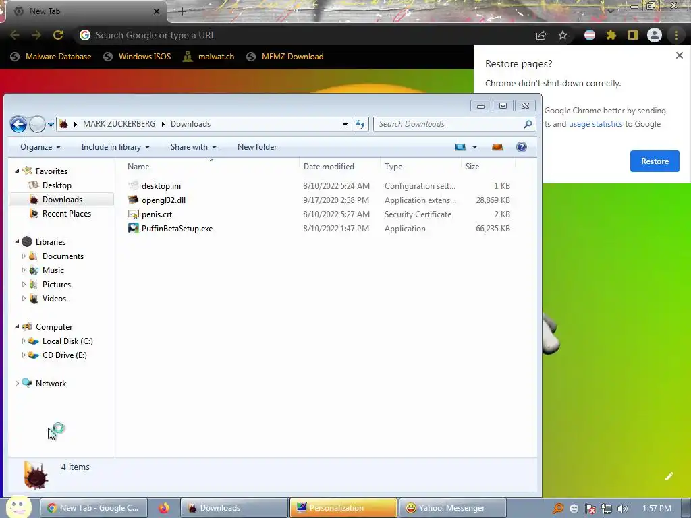
Task: Open the Start button
Action: [x=18, y=507]
